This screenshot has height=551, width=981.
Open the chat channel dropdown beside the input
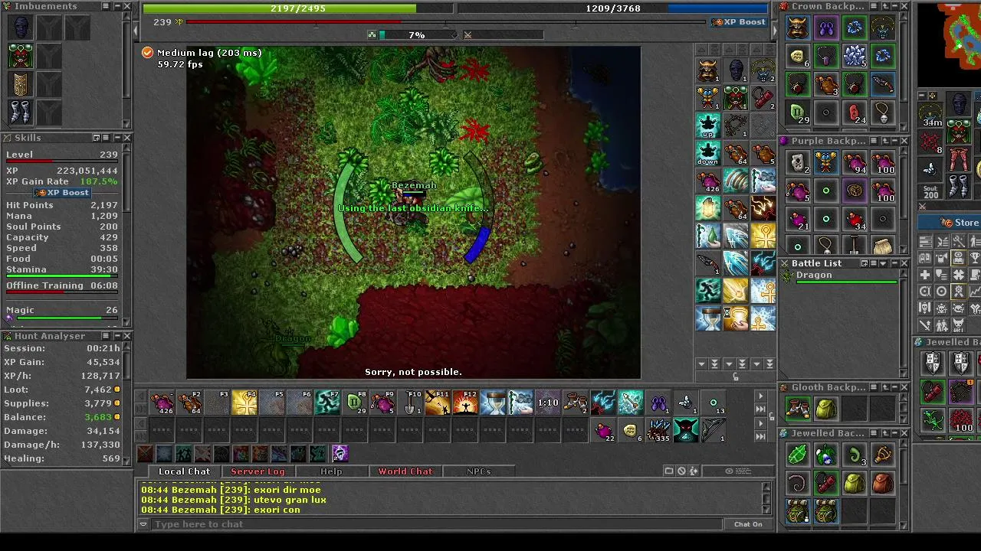[x=143, y=524]
